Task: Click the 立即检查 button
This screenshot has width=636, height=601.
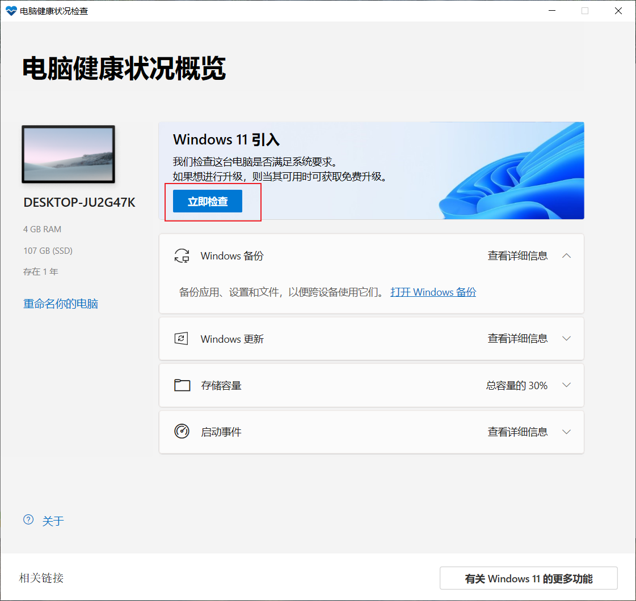Action: click(207, 201)
